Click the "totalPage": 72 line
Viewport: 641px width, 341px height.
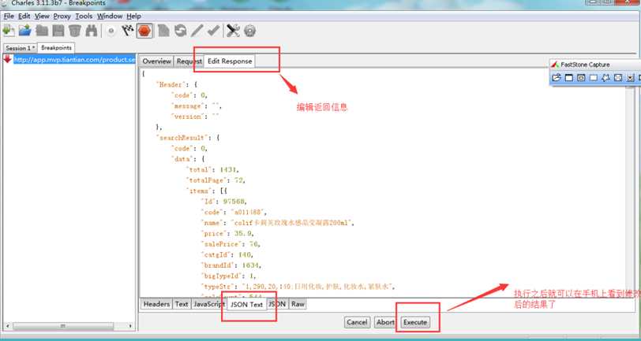pyautogui.click(x=216, y=180)
